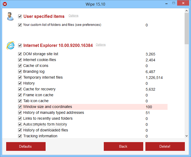Click the value 3,265

[150, 54]
